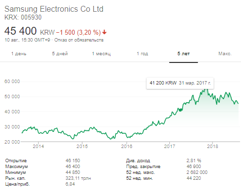Select the 1 месяц range tab
The height and width of the screenshot is (192, 241).
[x=101, y=54]
